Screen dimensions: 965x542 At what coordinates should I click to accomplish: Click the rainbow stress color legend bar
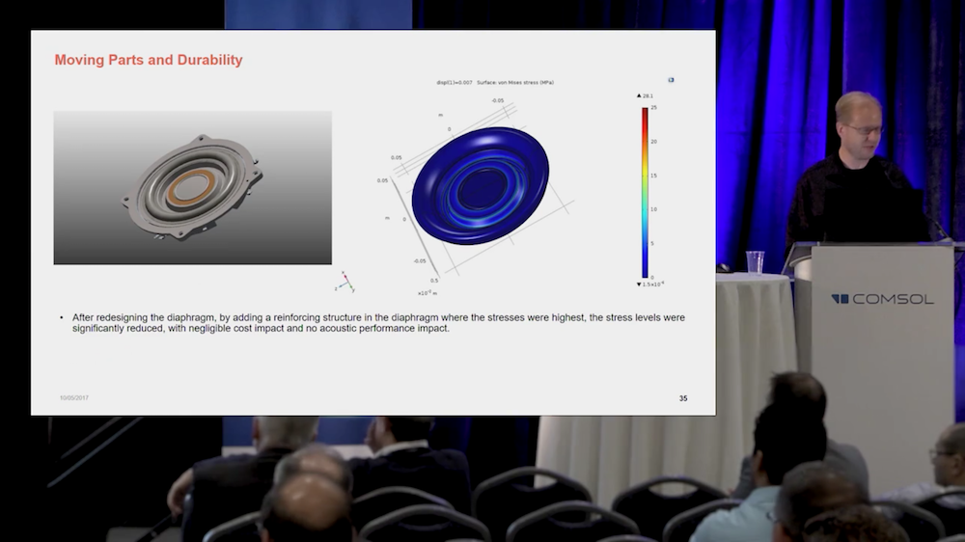(x=645, y=193)
